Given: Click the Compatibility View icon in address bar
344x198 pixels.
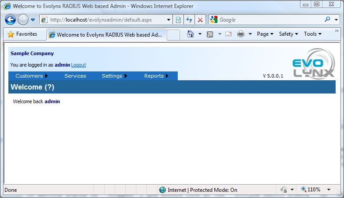Looking at the screenshot, I should pos(178,20).
